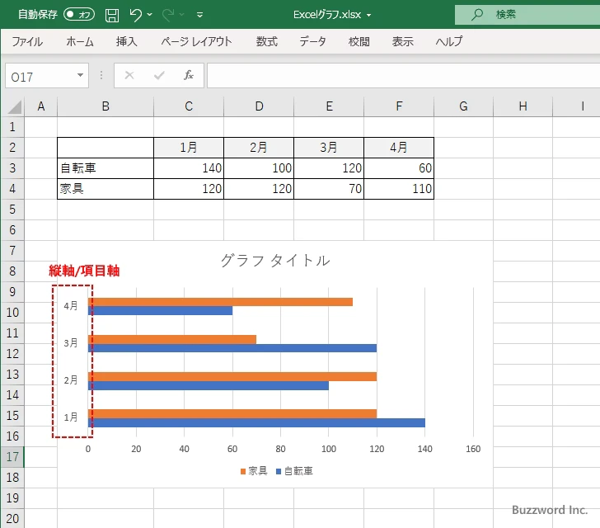Click the 3月 category axis label

[x=71, y=343]
